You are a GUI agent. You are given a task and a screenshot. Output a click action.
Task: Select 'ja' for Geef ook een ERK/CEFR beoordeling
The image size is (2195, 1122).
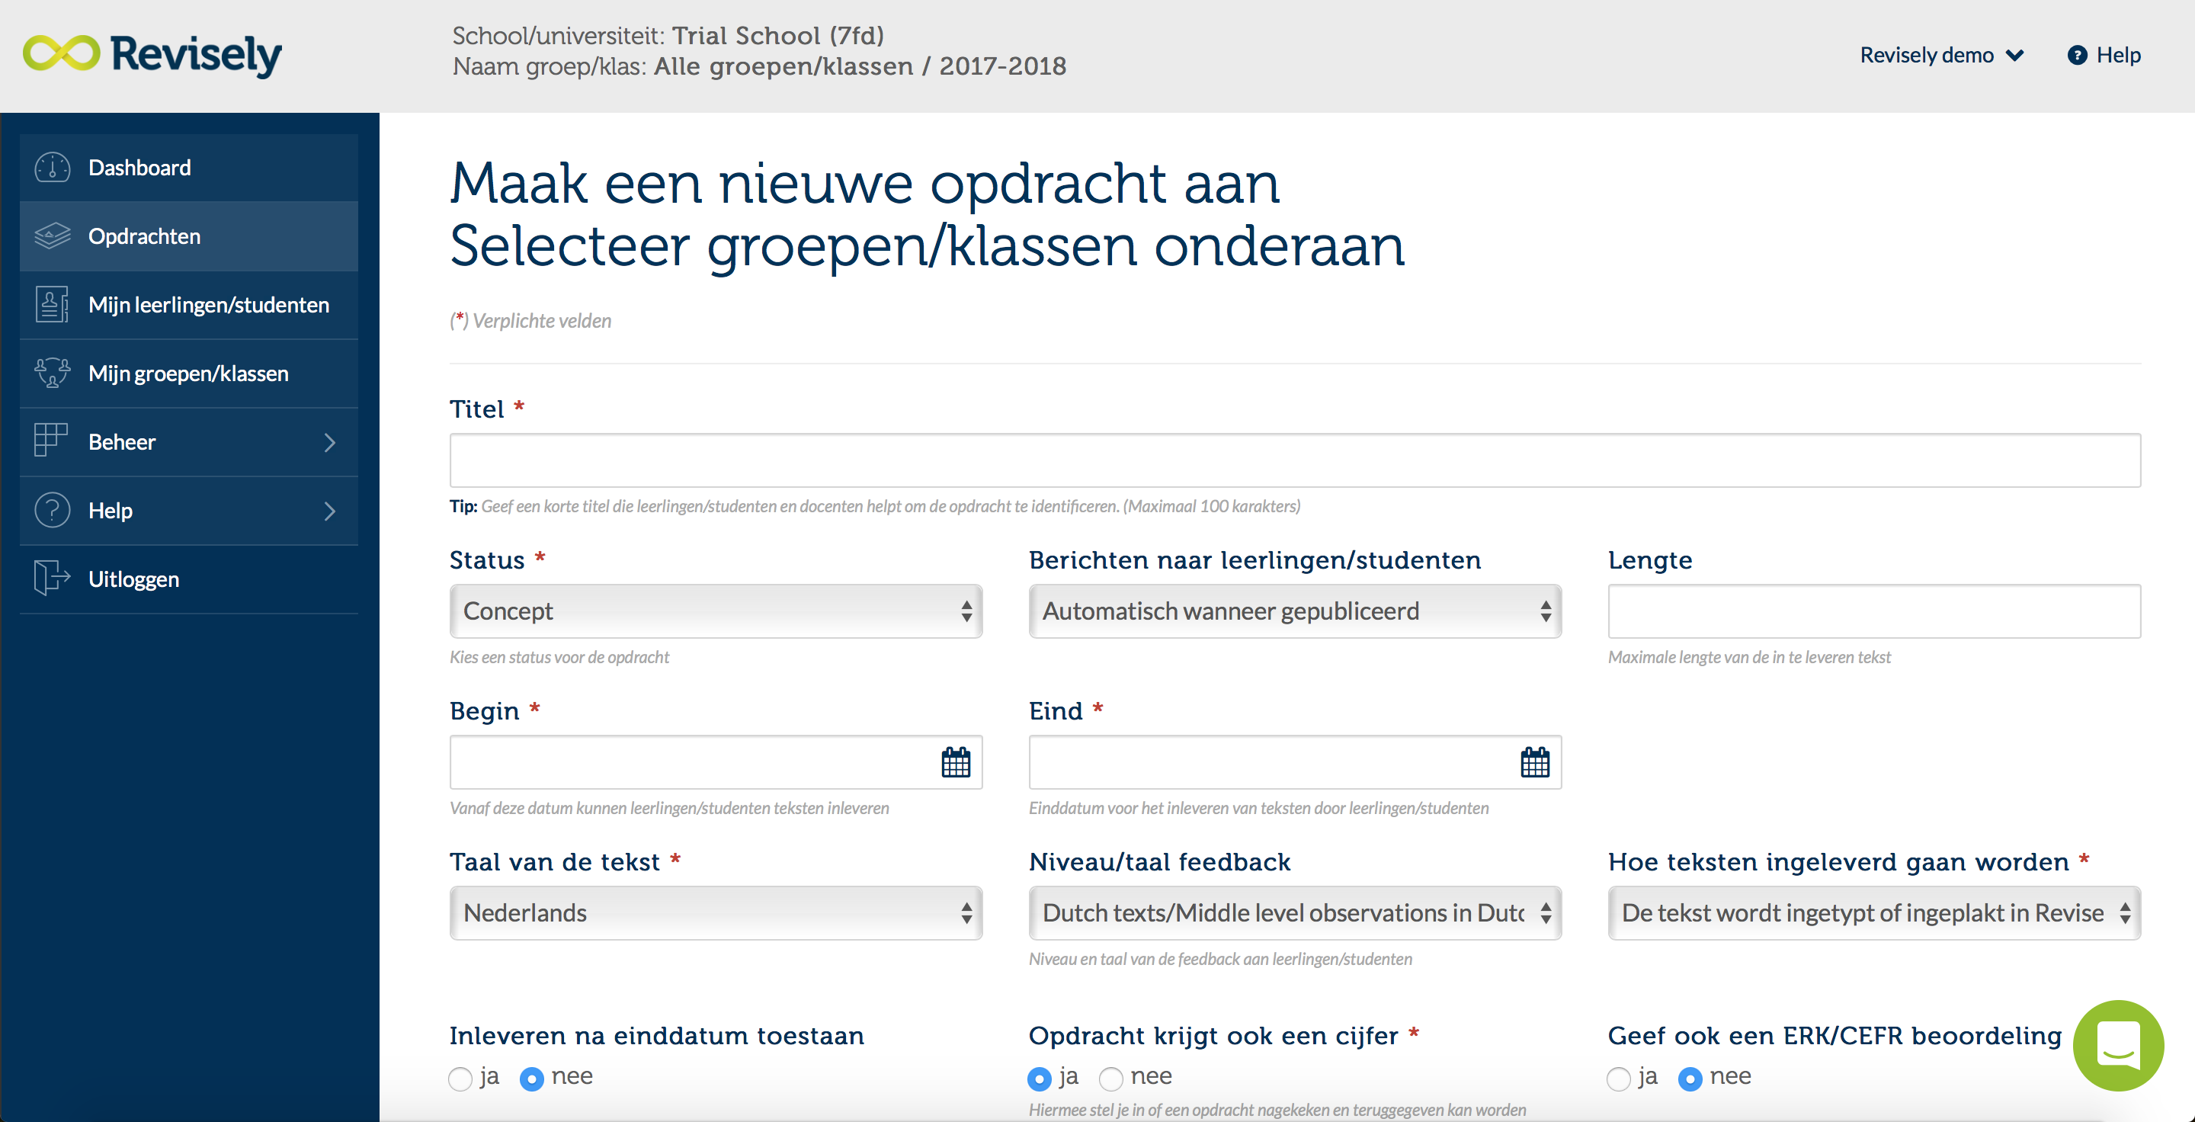1618,1078
